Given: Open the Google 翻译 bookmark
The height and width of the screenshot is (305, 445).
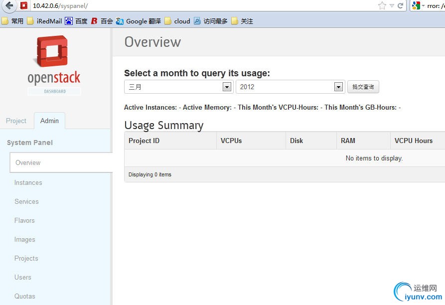Looking at the screenshot, I should click(139, 21).
